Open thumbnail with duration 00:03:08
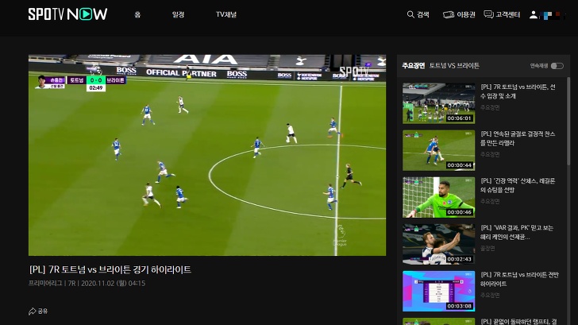This screenshot has height=325, width=578. pyautogui.click(x=438, y=291)
